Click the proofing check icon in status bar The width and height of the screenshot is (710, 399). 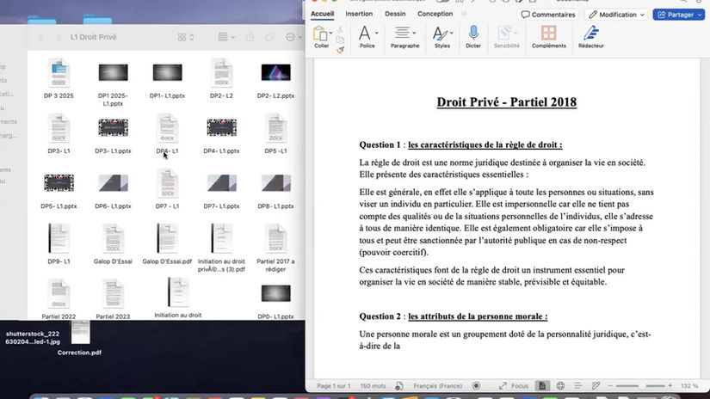[399, 386]
